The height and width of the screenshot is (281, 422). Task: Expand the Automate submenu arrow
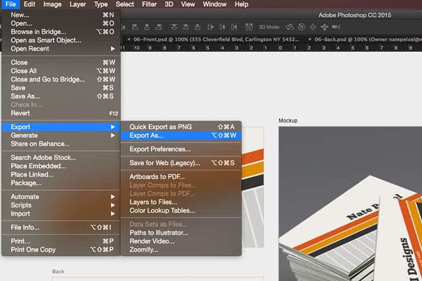tap(113, 197)
